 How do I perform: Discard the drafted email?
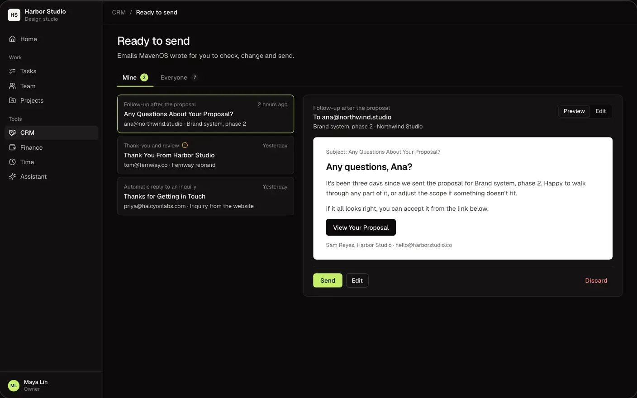click(x=596, y=280)
